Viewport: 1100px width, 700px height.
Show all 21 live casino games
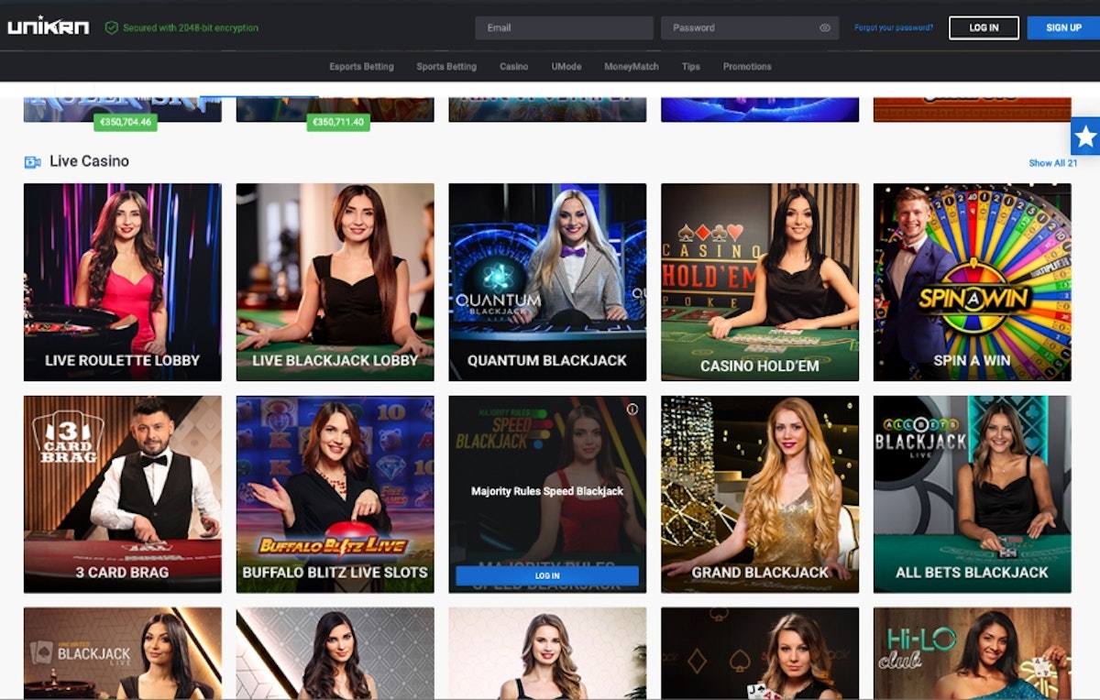[x=1052, y=163]
